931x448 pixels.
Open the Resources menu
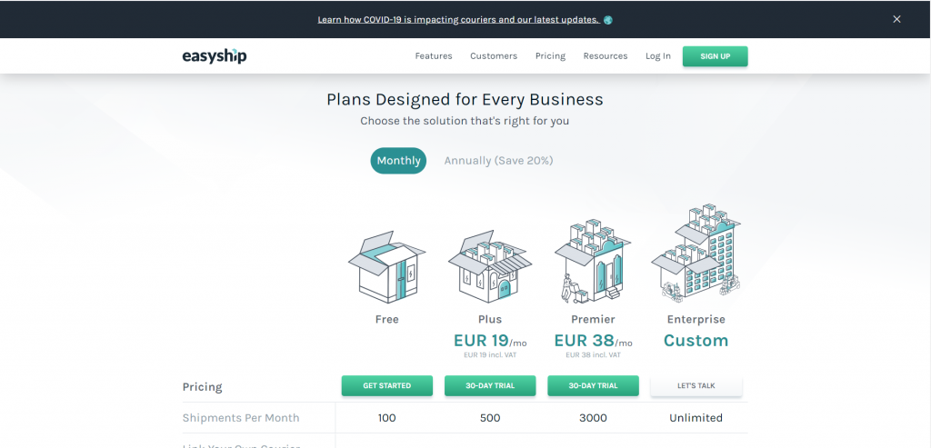[605, 55]
